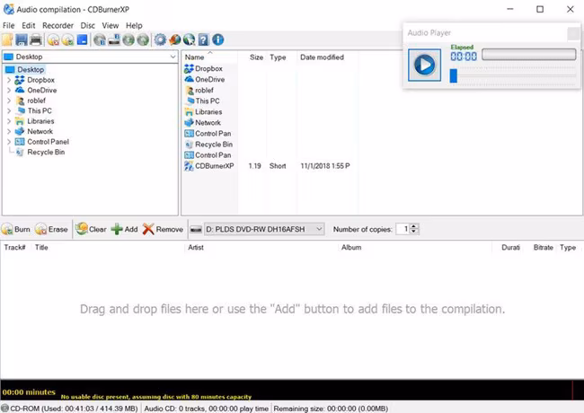Click the disc icon with green check
Image resolution: width=584 pixels, height=413 pixels.
(x=67, y=40)
